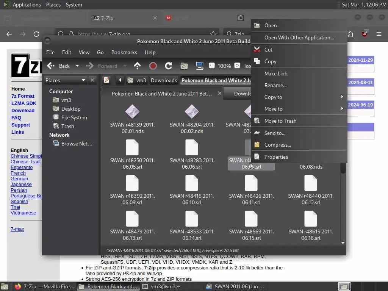Select SWAN r48139 2011.06.01.nds file
Screen dimensions: 388x291
click(132, 119)
